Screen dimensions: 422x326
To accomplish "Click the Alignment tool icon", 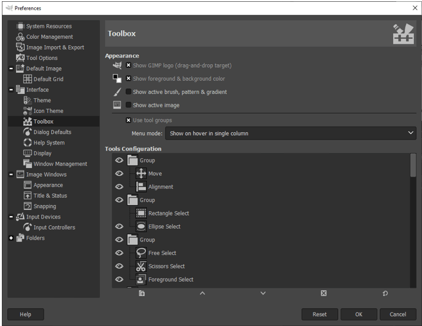I will (x=141, y=186).
